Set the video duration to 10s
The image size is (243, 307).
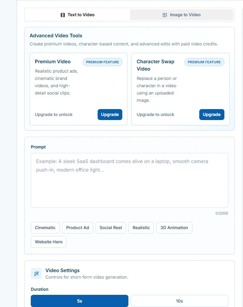(x=179, y=301)
